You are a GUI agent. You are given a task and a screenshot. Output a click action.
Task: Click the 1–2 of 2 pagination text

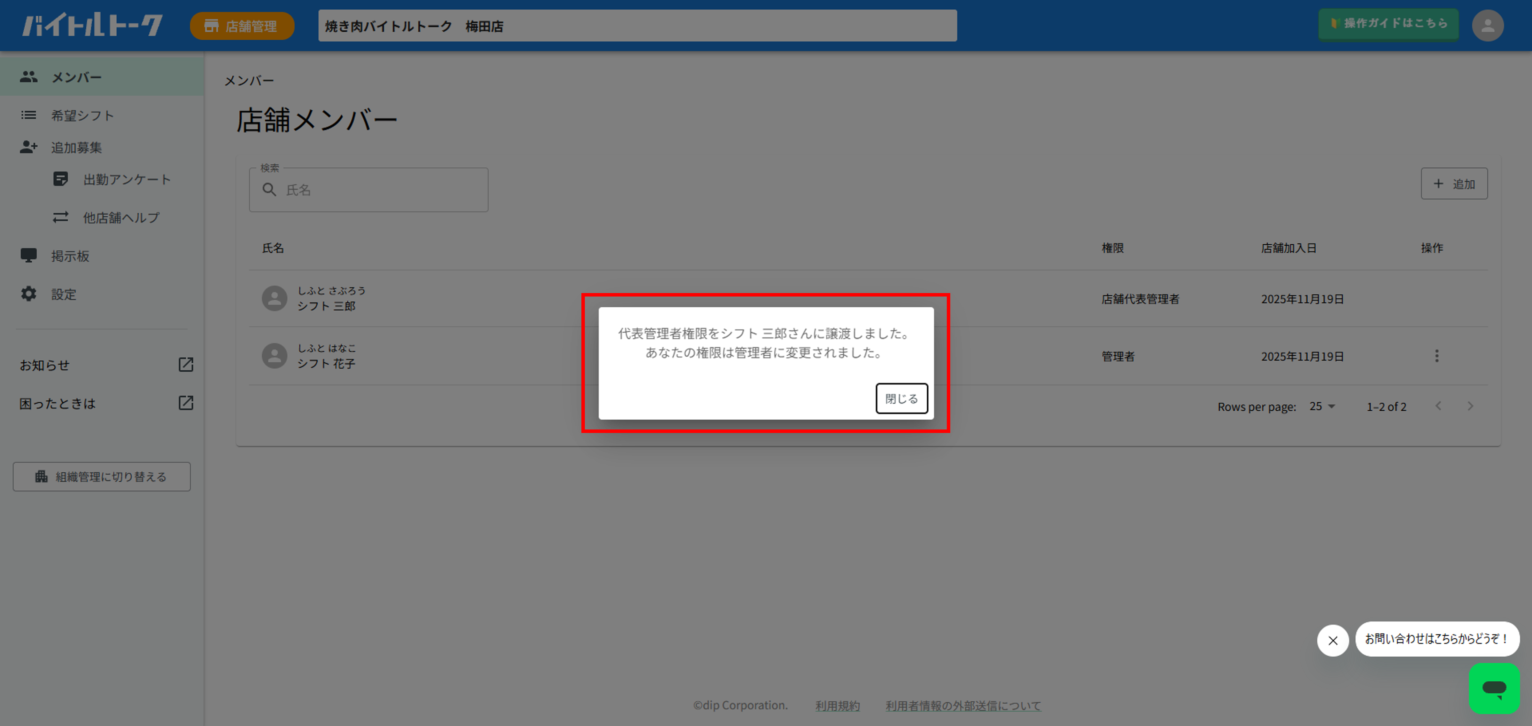click(x=1386, y=407)
